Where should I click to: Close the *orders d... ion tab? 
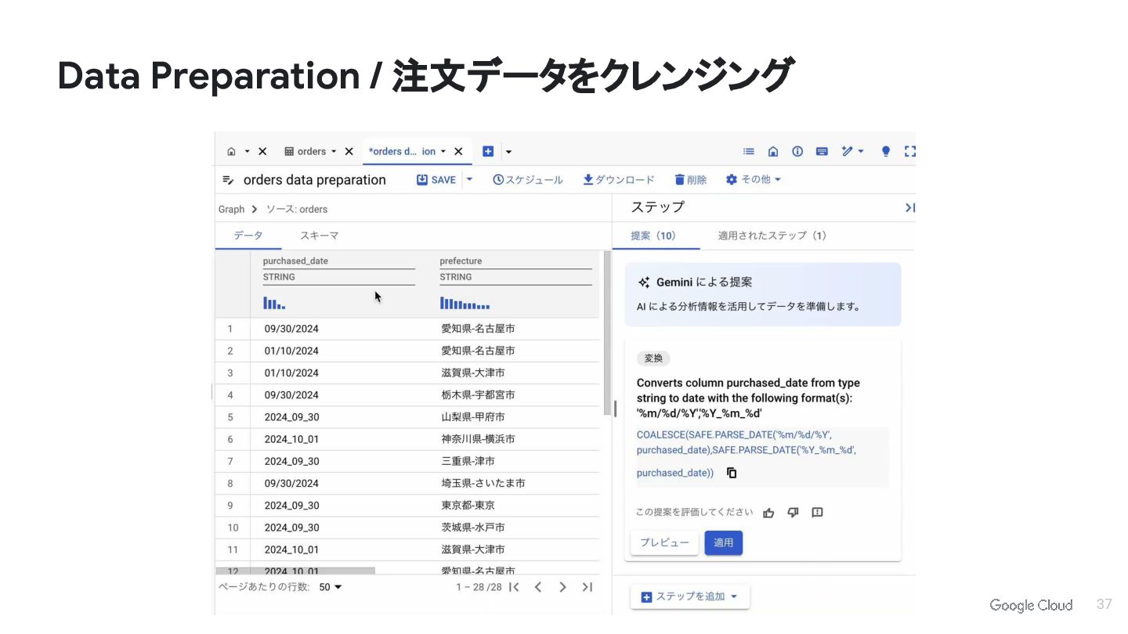458,152
